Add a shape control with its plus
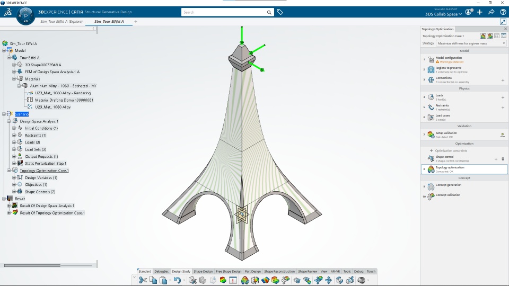Image resolution: width=509 pixels, height=286 pixels. point(496,159)
